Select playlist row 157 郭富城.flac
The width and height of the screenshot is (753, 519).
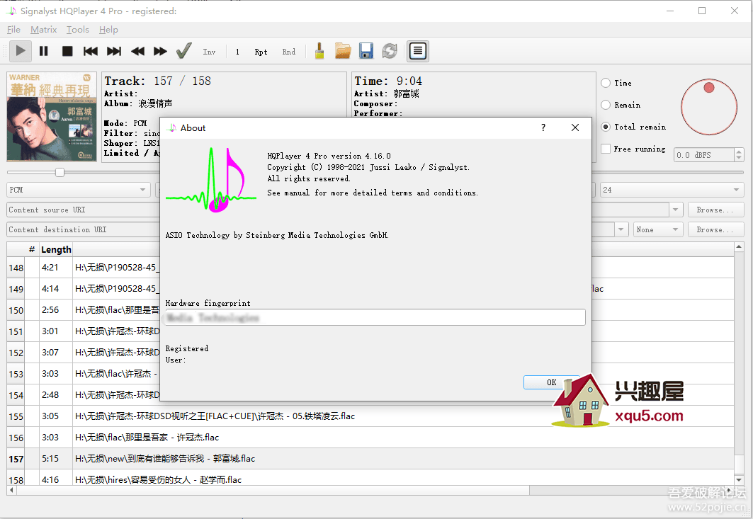tap(370, 459)
